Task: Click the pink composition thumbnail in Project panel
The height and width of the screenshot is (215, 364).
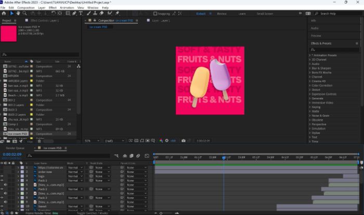Action: pos(9,34)
